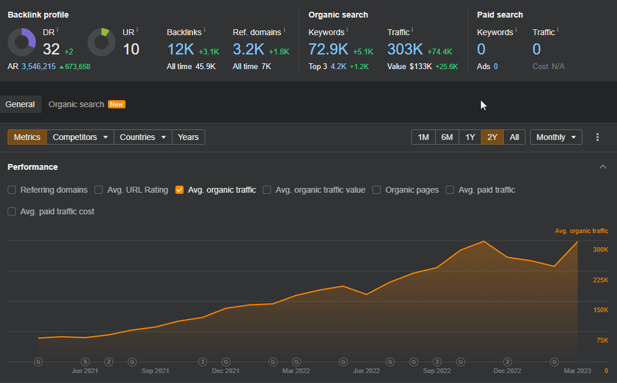Click the "Cost N/A" text
Image resolution: width=617 pixels, height=383 pixels.
(548, 66)
